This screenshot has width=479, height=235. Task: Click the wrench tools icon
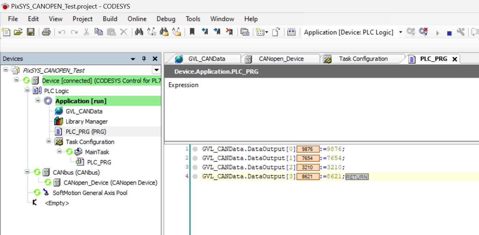point(461,32)
